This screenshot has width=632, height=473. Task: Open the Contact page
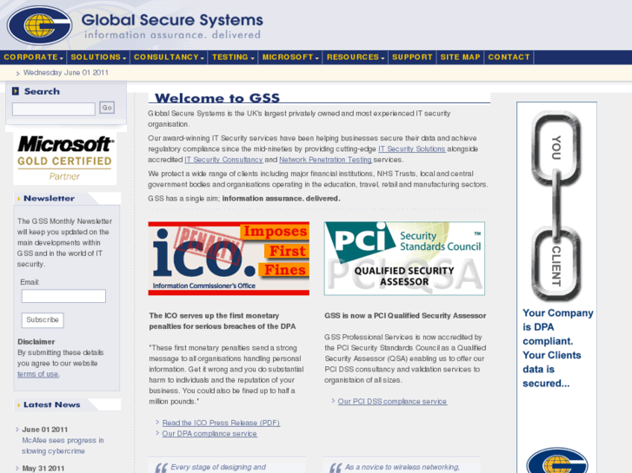pos(509,57)
